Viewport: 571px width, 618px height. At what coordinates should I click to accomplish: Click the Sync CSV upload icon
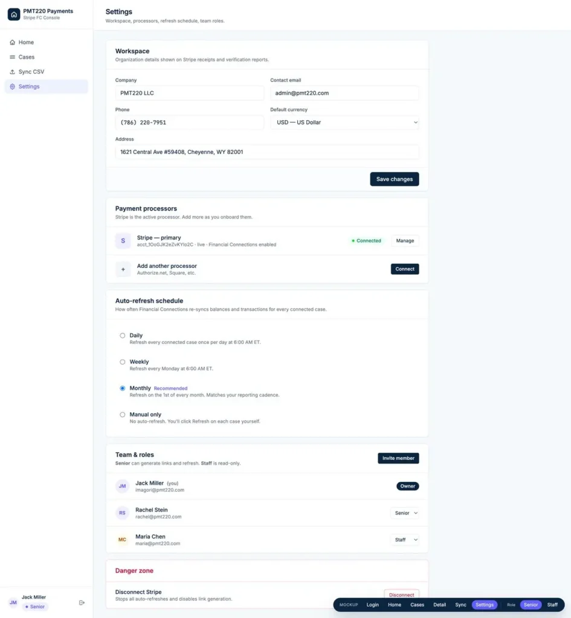click(12, 72)
